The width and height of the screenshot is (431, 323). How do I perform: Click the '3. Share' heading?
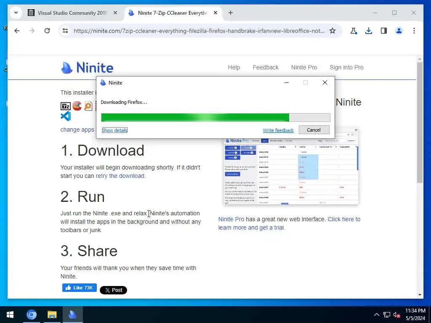click(x=89, y=251)
